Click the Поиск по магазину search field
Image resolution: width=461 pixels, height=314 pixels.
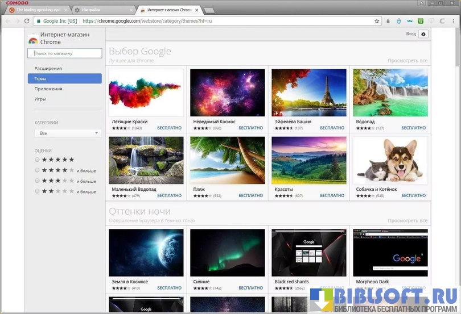[65, 53]
